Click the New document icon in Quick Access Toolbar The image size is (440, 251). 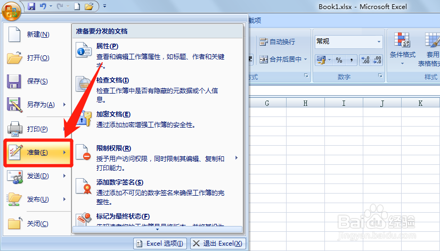coord(77,6)
